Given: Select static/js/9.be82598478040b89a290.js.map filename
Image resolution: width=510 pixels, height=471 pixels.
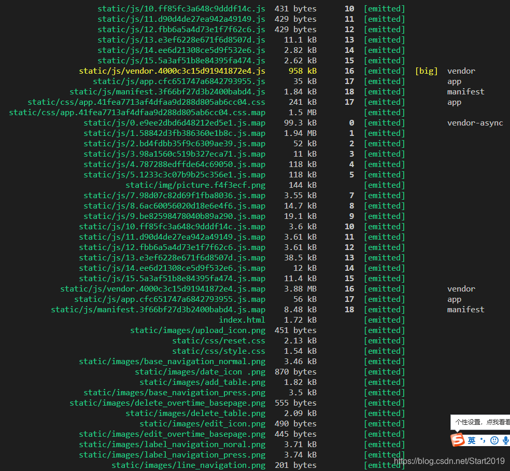Looking at the screenshot, I should pyautogui.click(x=174, y=216).
